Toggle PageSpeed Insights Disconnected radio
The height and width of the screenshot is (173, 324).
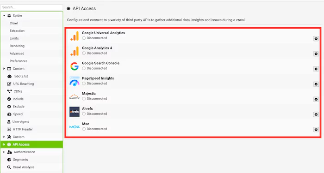[84, 84]
